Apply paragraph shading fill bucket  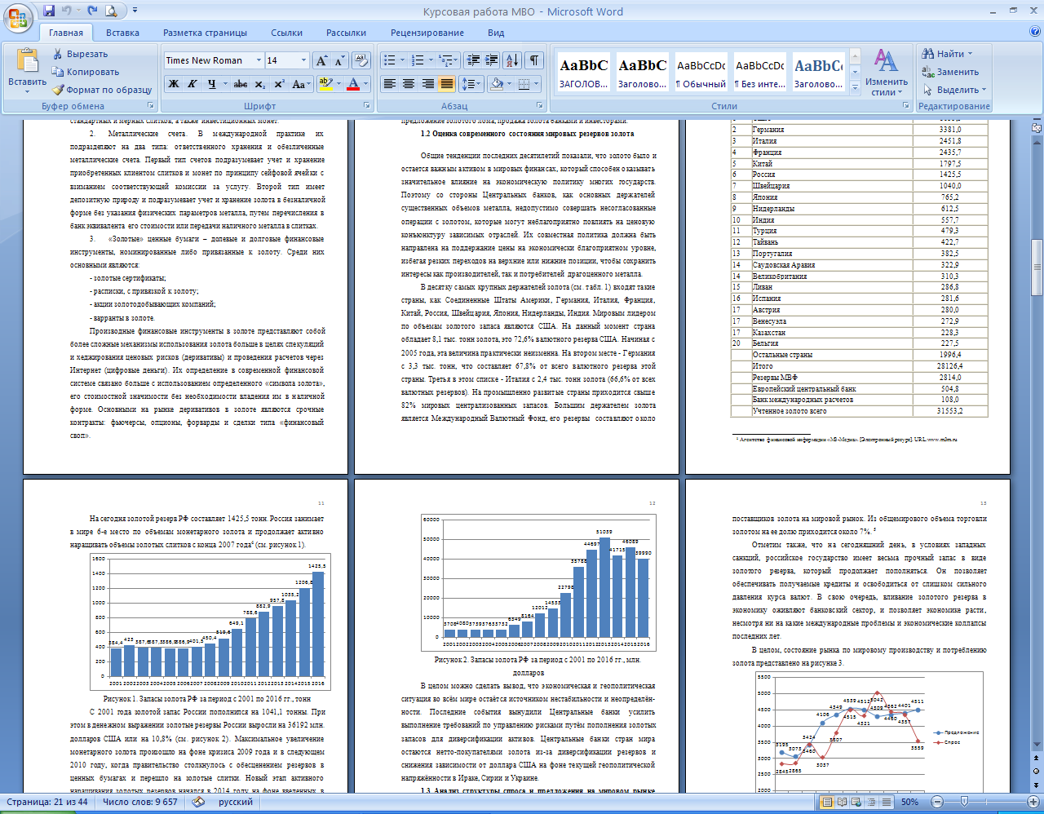[x=496, y=84]
